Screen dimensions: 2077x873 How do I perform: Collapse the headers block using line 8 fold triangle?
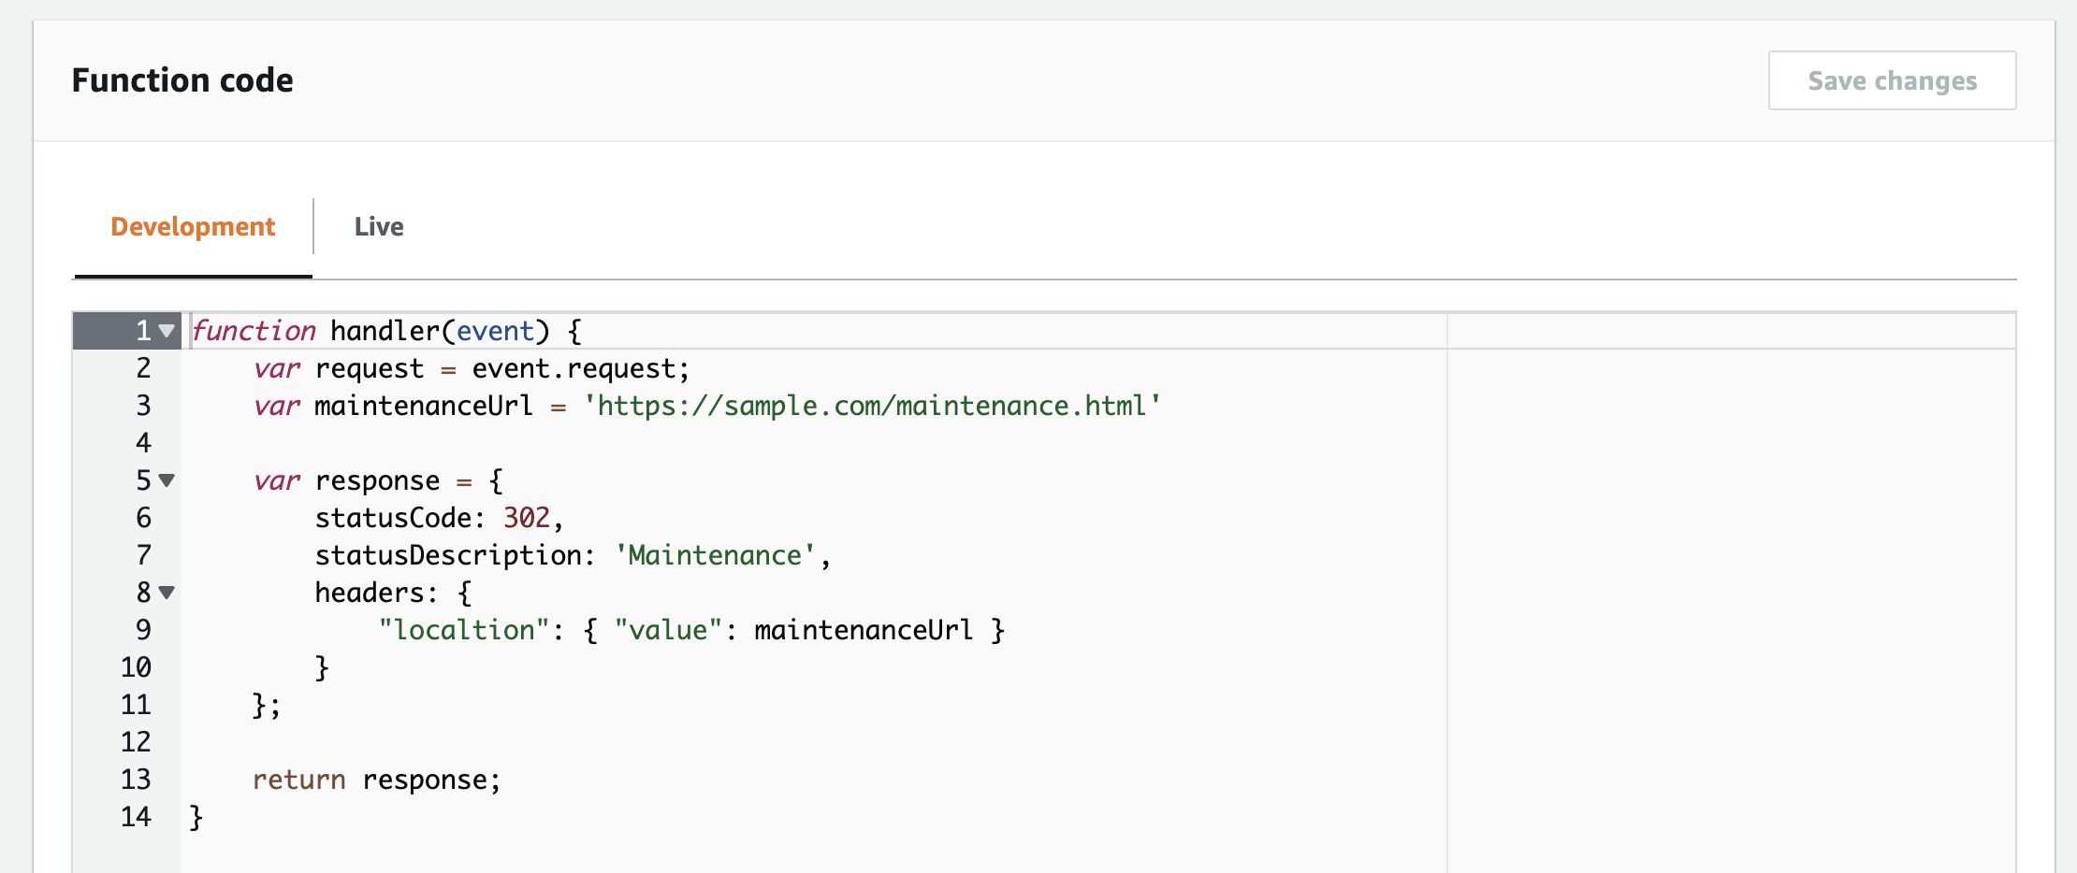(165, 593)
